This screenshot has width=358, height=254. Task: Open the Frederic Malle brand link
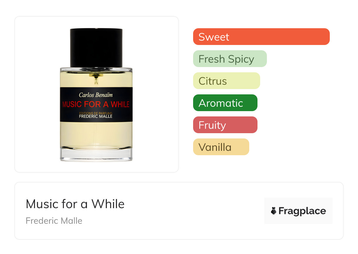(54, 220)
